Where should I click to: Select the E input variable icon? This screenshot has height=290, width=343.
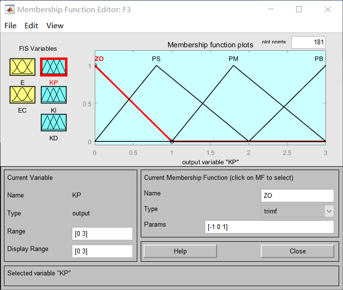pos(22,67)
